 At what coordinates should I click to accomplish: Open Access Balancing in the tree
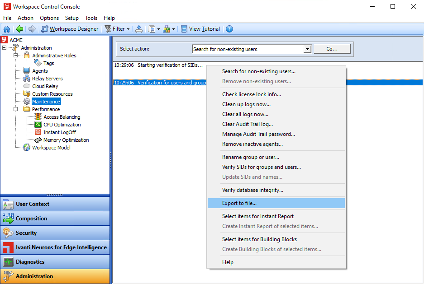coord(62,117)
